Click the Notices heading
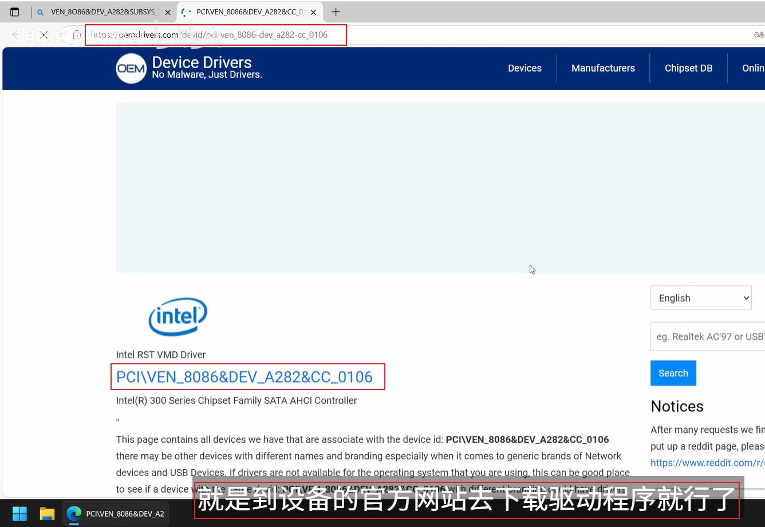 click(677, 406)
